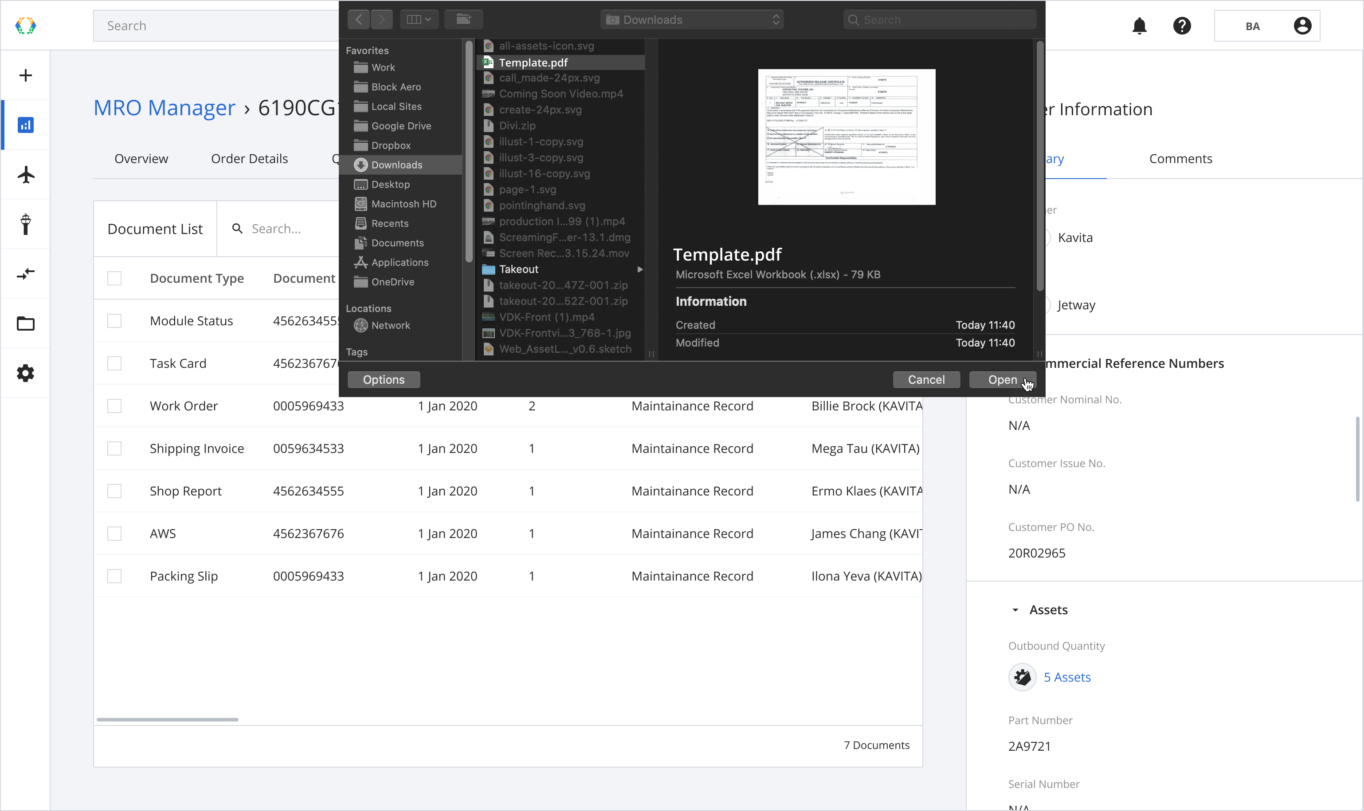Click the top Search field in app header
The image size is (1364, 811).
(216, 26)
